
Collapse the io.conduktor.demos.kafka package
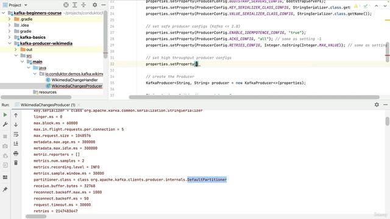click(35, 74)
